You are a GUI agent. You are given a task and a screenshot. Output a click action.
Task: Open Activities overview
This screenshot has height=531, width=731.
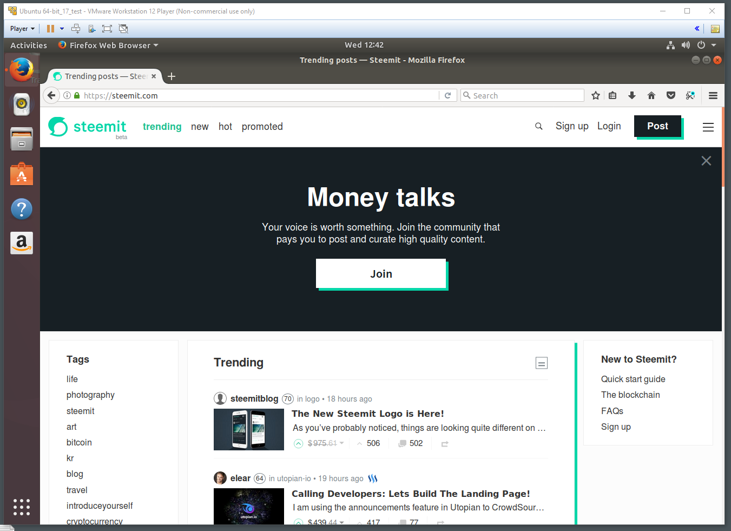pyautogui.click(x=29, y=45)
